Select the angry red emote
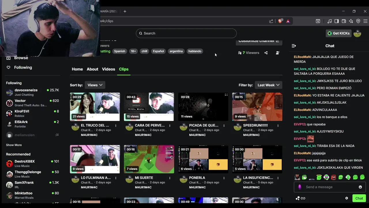The height and width of the screenshot is (208, 369). point(333,177)
